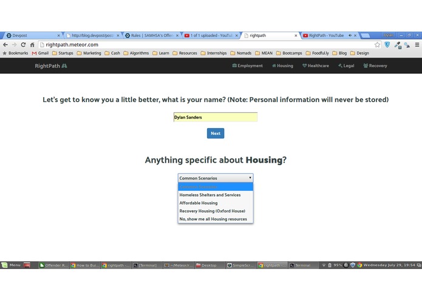Open the Nomads bookmark folder
422x300 pixels.
tap(241, 53)
